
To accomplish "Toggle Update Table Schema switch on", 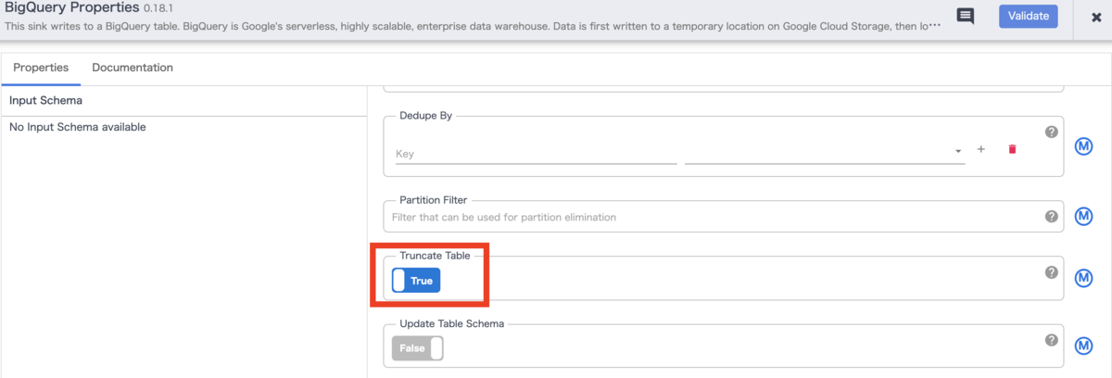I will (x=418, y=348).
